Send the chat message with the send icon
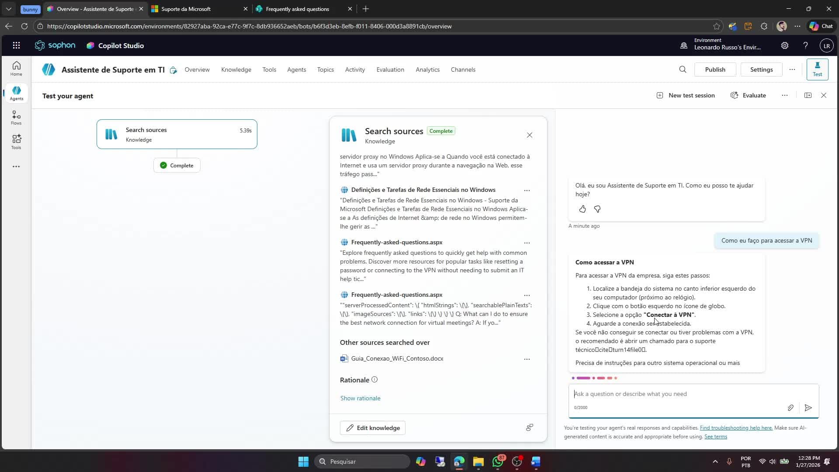This screenshot has height=472, width=839. (x=808, y=407)
